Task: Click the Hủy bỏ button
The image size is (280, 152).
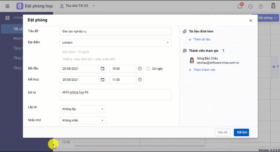Action: pos(222,132)
